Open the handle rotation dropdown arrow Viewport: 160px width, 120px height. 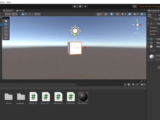point(16,14)
